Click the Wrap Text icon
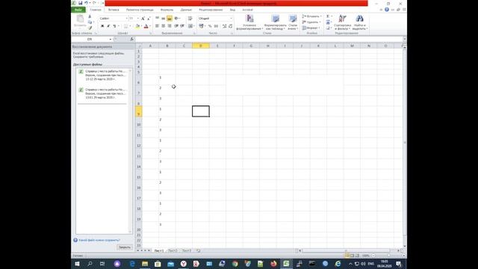The image size is (478, 269). click(190, 19)
